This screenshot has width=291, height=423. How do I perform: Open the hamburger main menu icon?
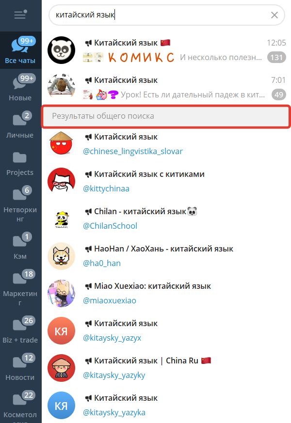point(20,15)
